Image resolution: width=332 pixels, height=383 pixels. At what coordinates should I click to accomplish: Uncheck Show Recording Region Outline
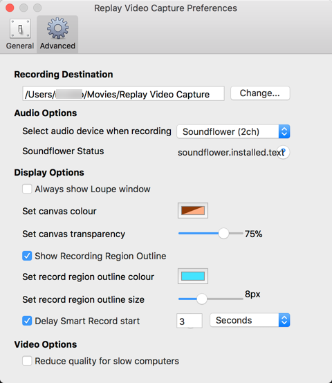[x=27, y=256]
